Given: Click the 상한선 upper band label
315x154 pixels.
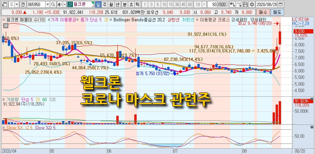Looking at the screenshot, I should point(173,20).
